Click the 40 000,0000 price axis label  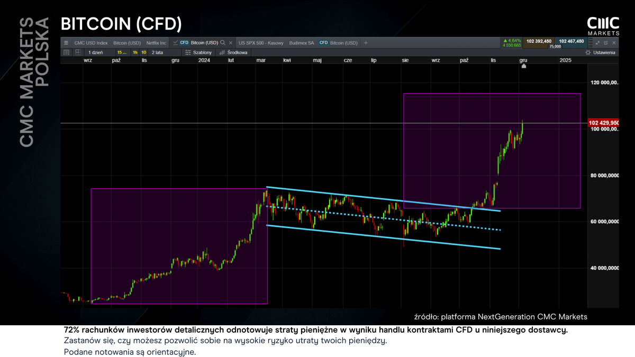(604, 268)
